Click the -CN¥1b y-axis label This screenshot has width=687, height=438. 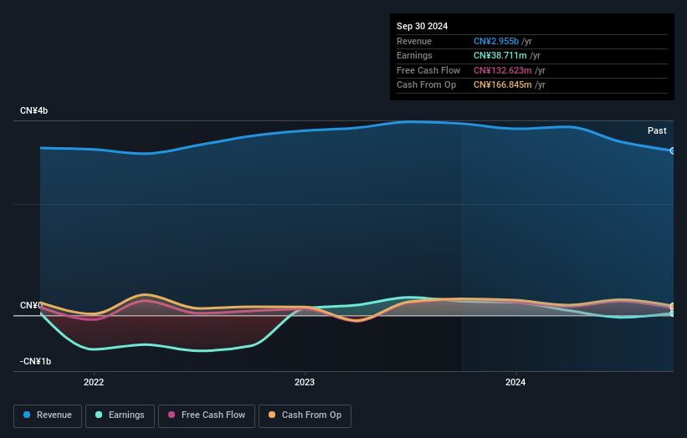35,361
